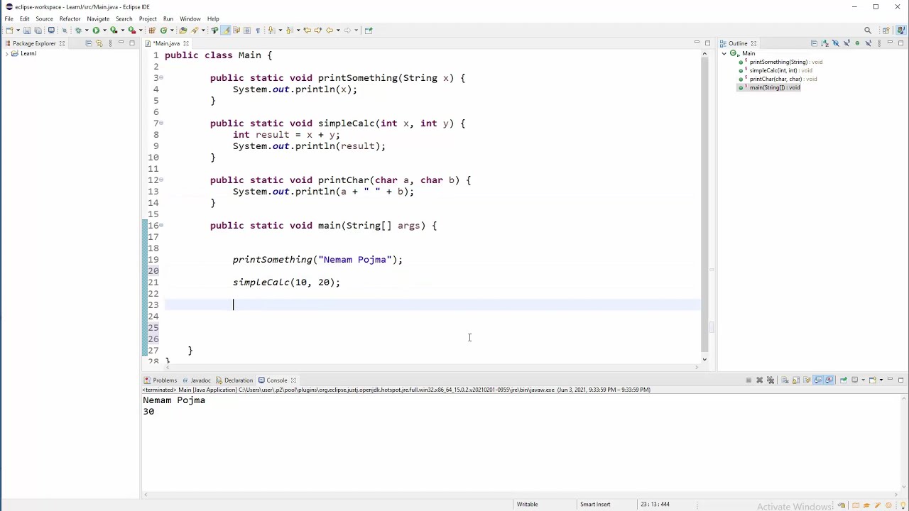This screenshot has width=909, height=511.
Task: Open Package Explorer View Menu
Action: click(x=110, y=43)
